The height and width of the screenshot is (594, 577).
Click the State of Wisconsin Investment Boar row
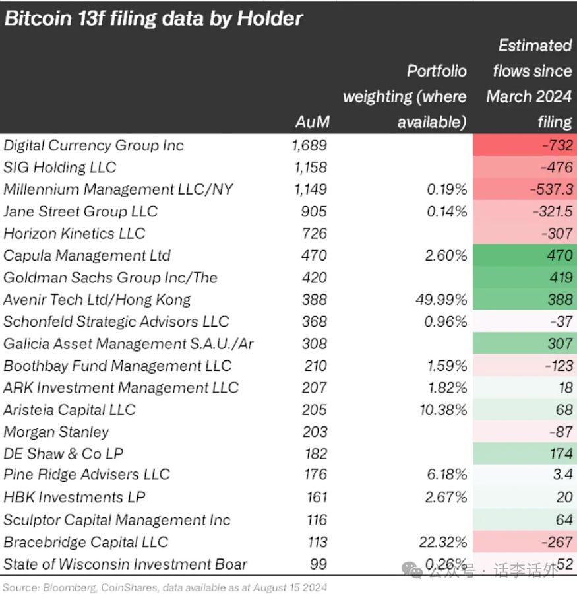pyautogui.click(x=125, y=564)
